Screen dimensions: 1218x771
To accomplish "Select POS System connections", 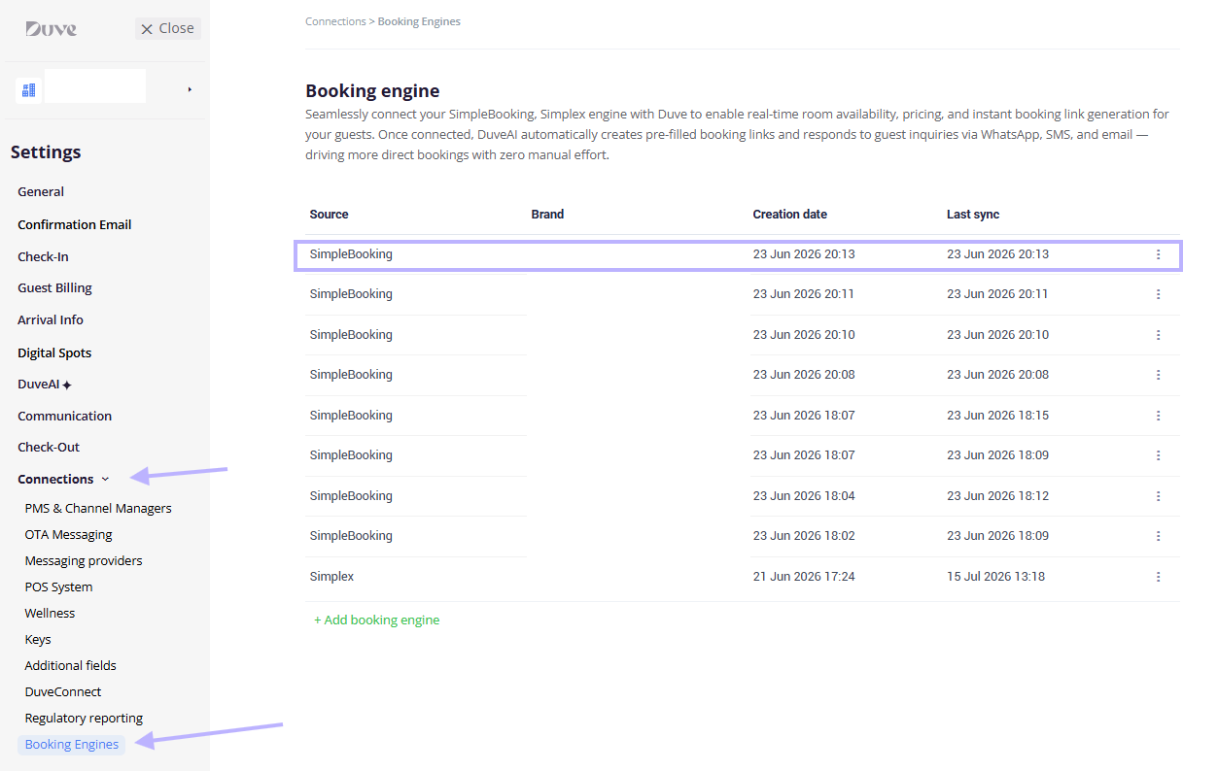I will (x=58, y=587).
